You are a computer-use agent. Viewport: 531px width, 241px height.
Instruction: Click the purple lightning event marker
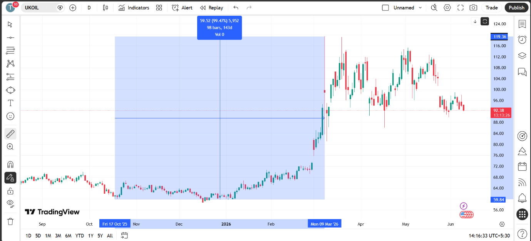pos(464,206)
